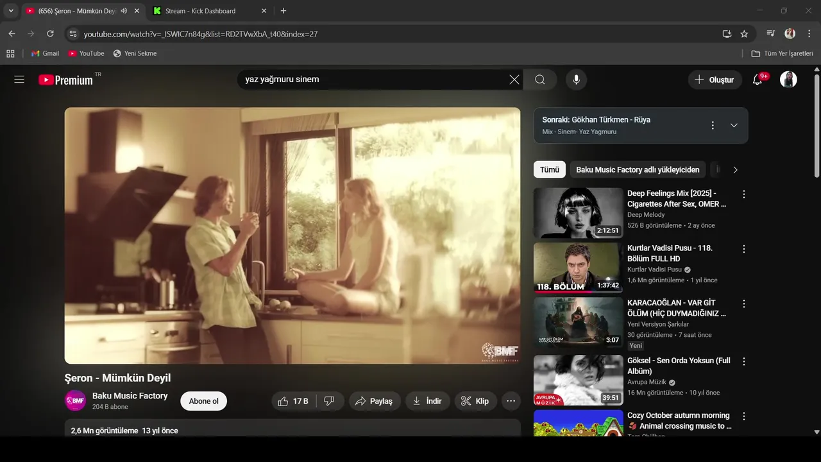Open Tüm Yer İşaretleri folder

[782, 53]
